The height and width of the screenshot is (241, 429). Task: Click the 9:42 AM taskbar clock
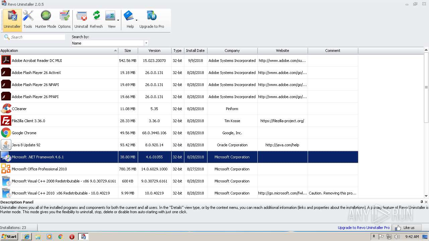pos(412,237)
